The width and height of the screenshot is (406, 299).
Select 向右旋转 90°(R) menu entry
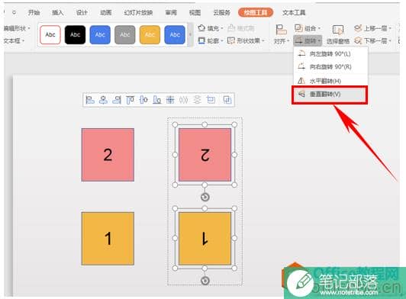point(330,67)
